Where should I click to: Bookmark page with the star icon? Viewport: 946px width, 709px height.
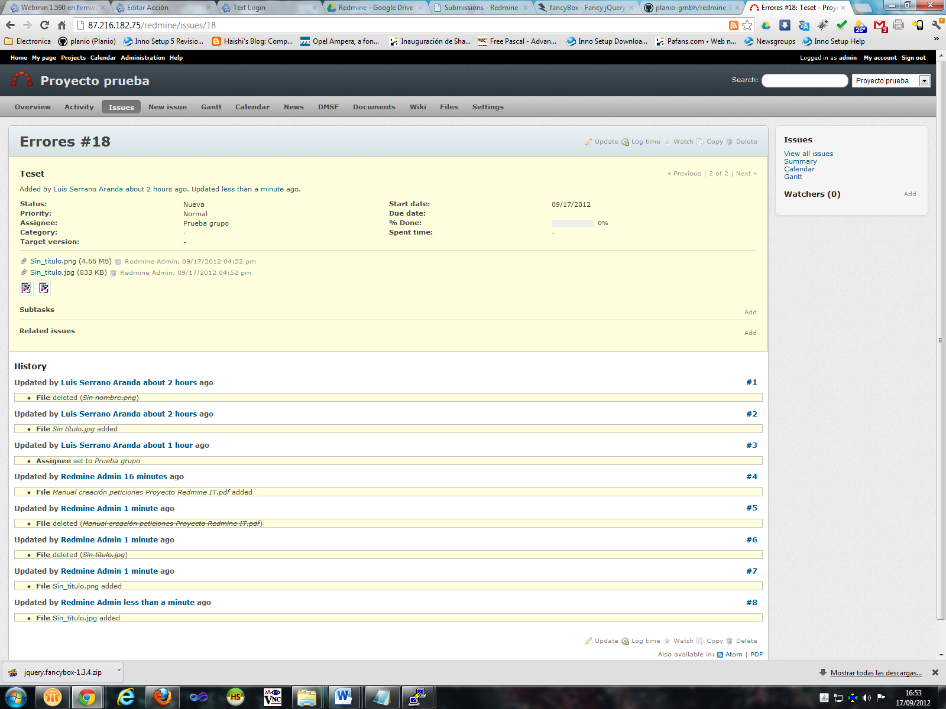click(747, 25)
